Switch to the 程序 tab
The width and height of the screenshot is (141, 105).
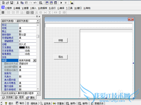[x=19, y=97]
